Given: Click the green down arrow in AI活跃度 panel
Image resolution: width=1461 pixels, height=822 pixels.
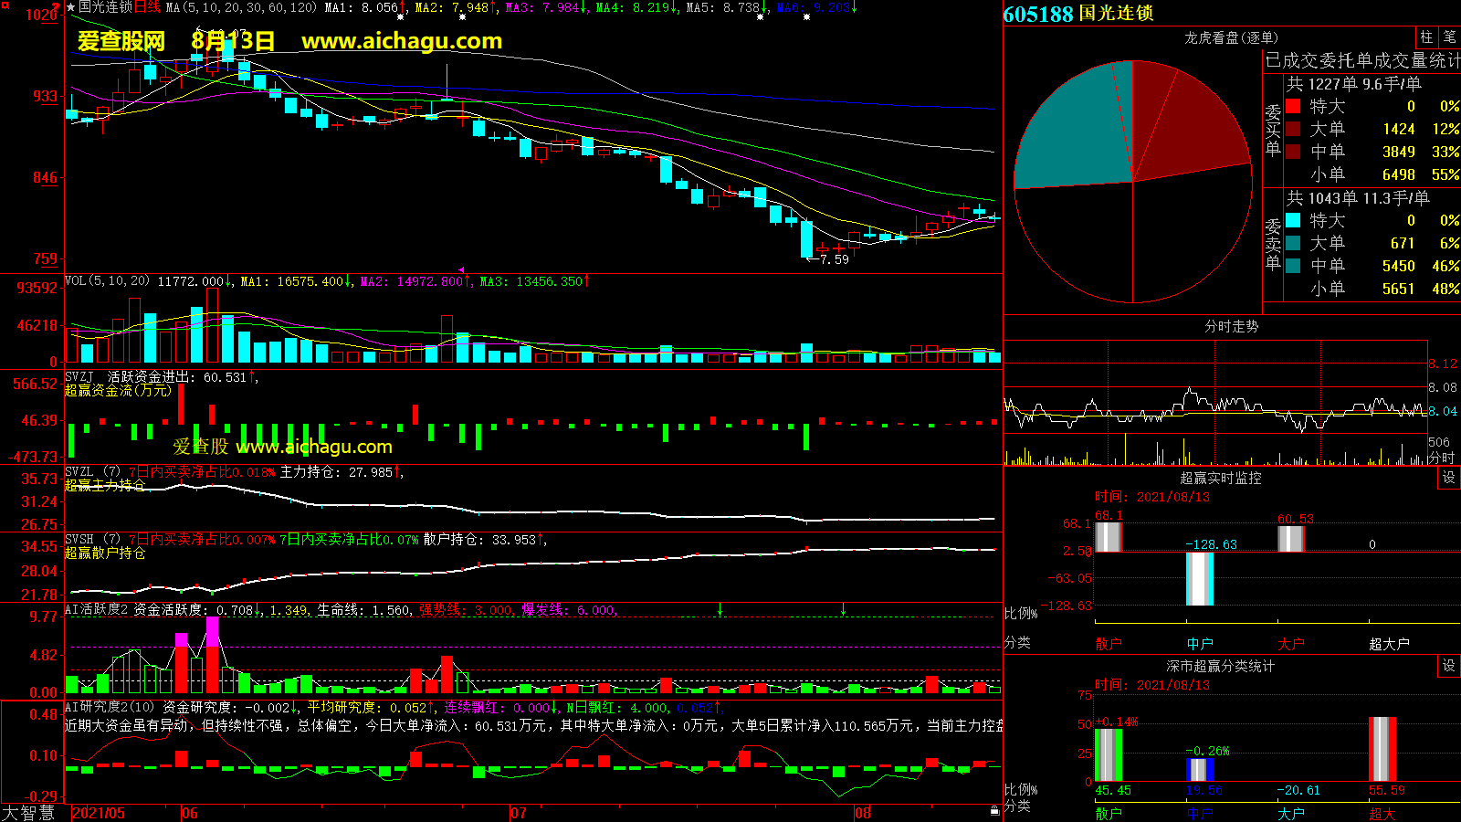Looking at the screenshot, I should [720, 609].
